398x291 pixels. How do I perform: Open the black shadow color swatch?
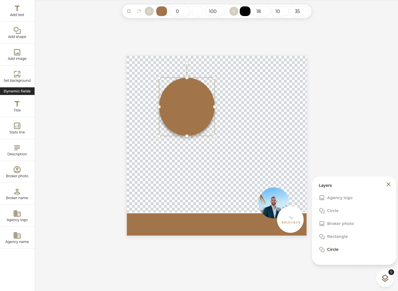(245, 11)
